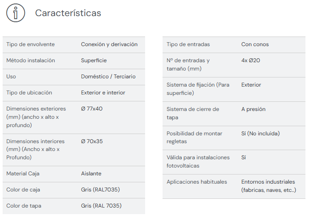The height and width of the screenshot is (218, 312).
Task: Click the '4x Ø20' entries value
Action: pyautogui.click(x=251, y=60)
